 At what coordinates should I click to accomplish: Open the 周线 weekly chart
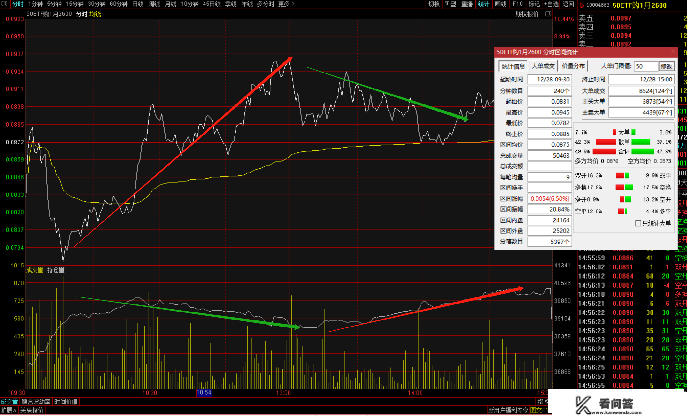[x=154, y=4]
